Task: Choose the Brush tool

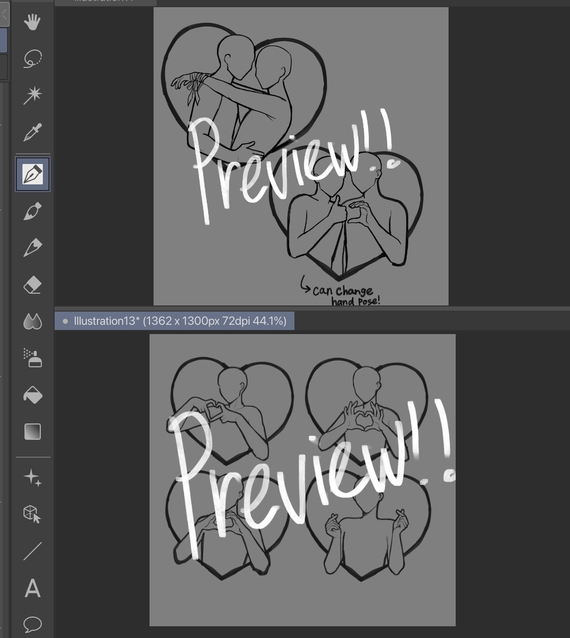Action: point(32,211)
